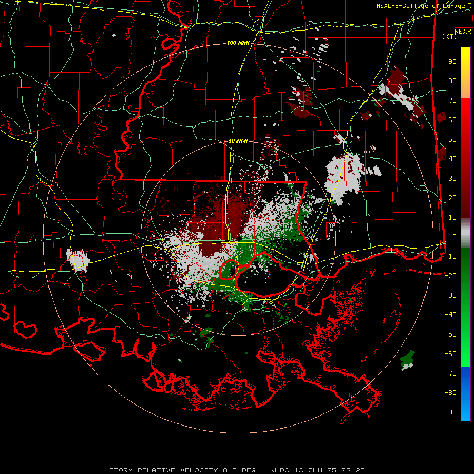Click the -90 value on the velocity scale
This screenshot has height=474, width=474.
click(450, 412)
